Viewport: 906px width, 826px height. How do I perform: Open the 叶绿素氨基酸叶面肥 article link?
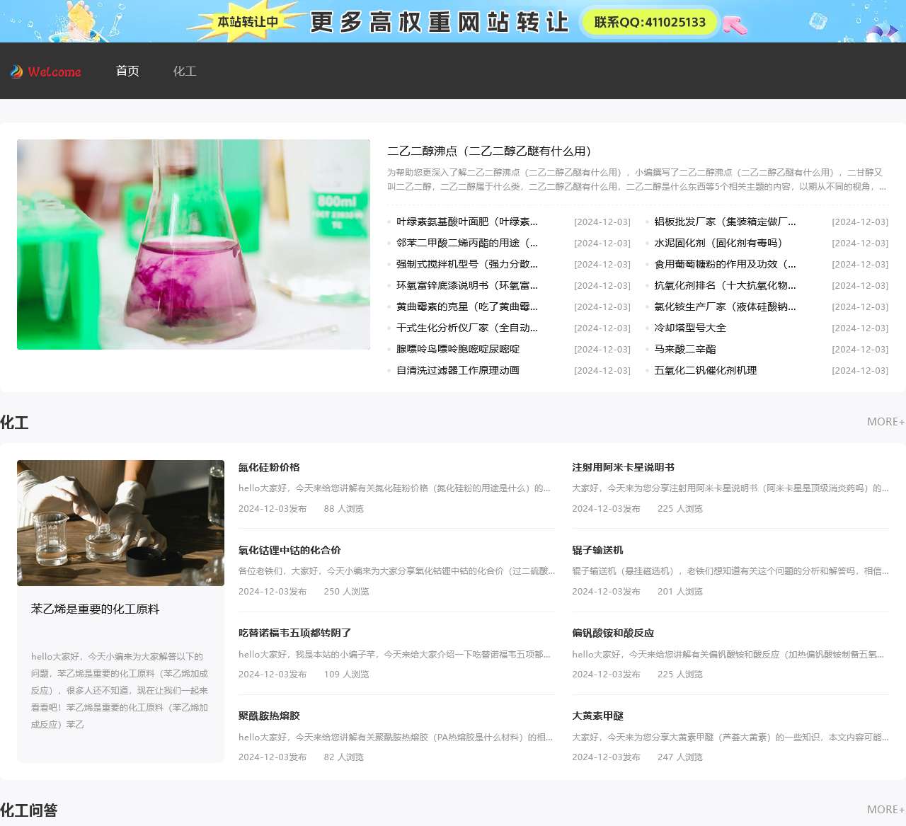(467, 222)
